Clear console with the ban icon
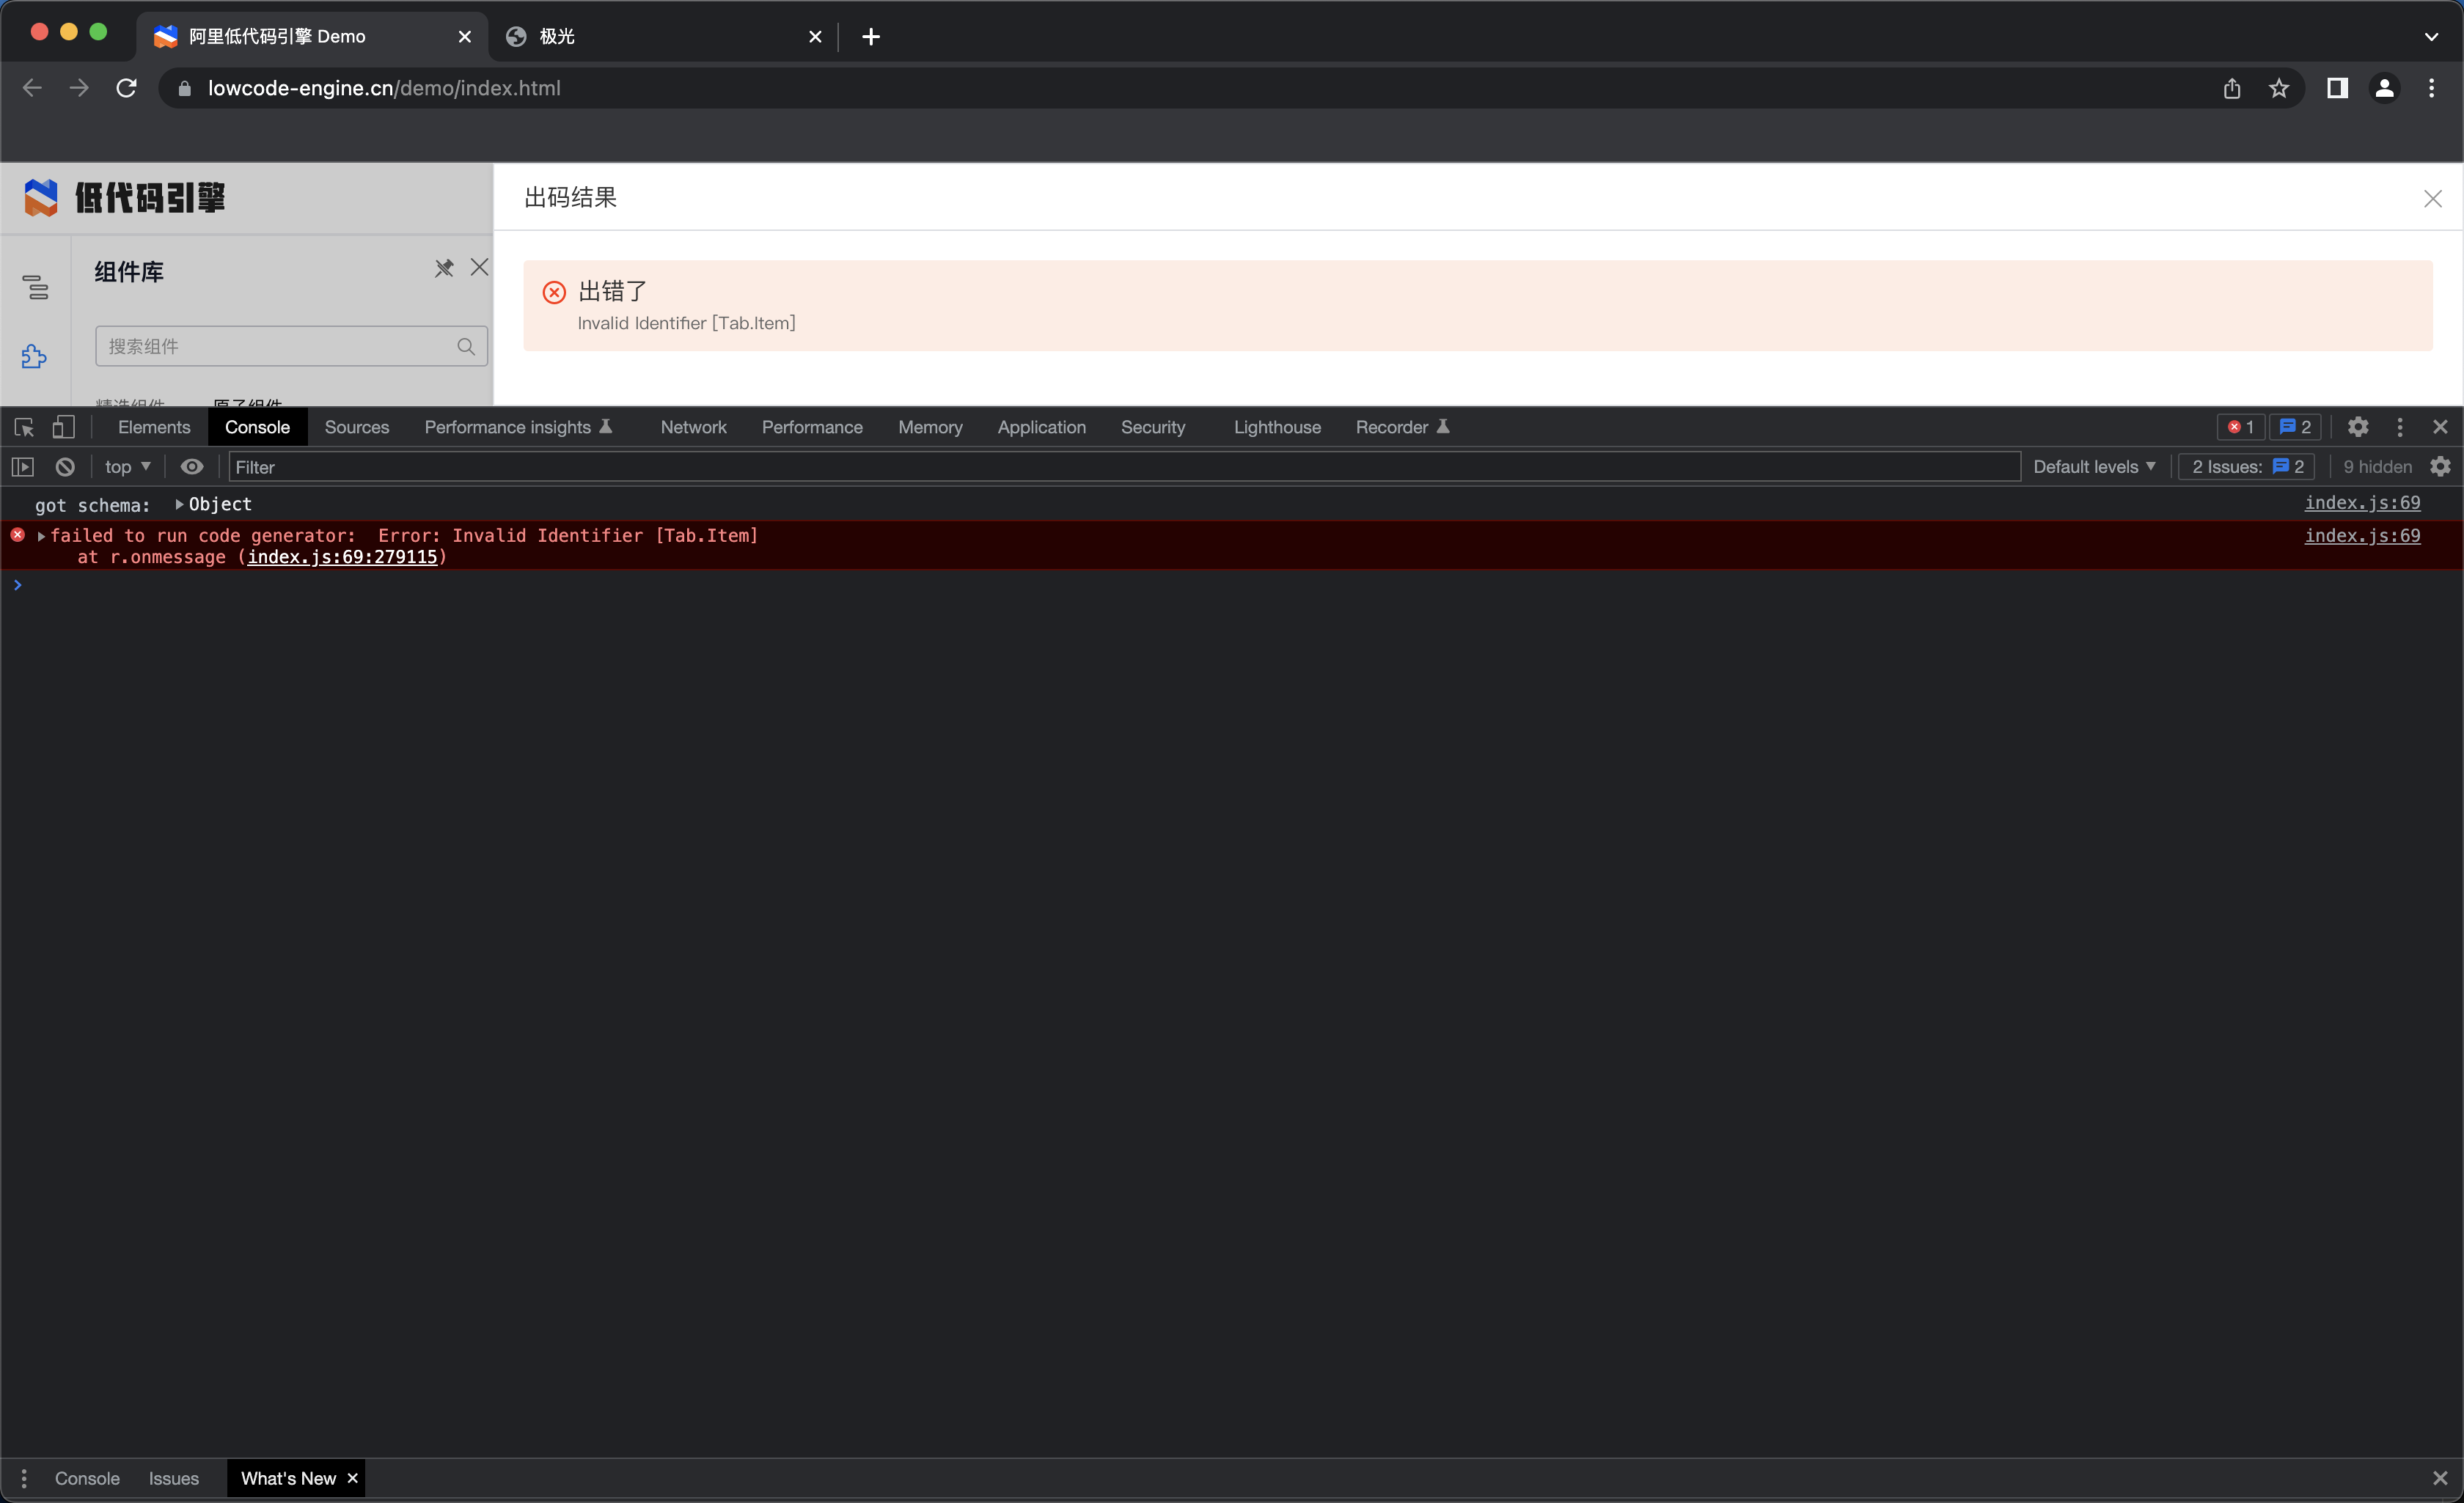Viewport: 2464px width, 1503px height. pyautogui.click(x=65, y=467)
